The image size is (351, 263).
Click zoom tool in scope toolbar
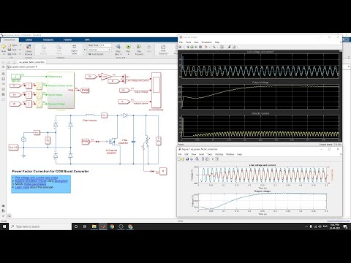pos(214,47)
